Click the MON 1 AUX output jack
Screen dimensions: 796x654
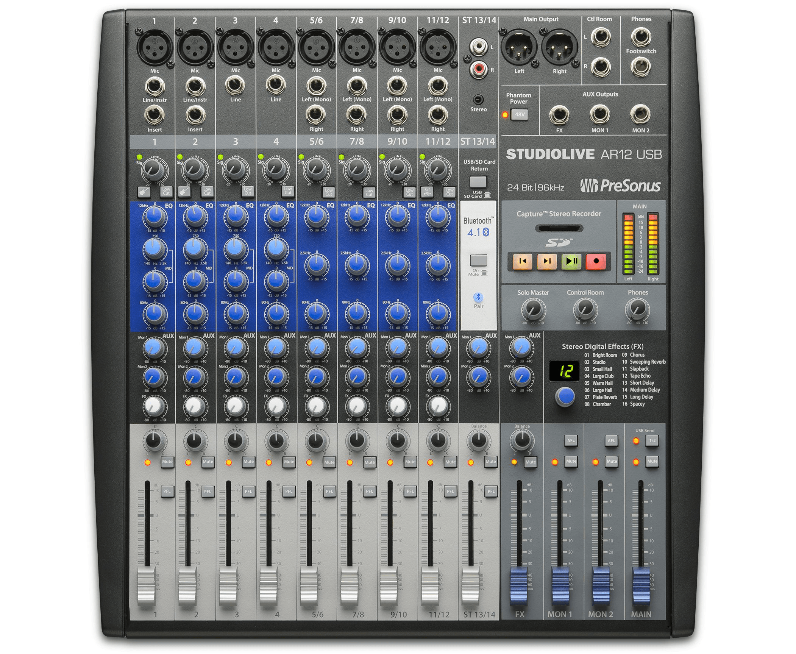(600, 115)
